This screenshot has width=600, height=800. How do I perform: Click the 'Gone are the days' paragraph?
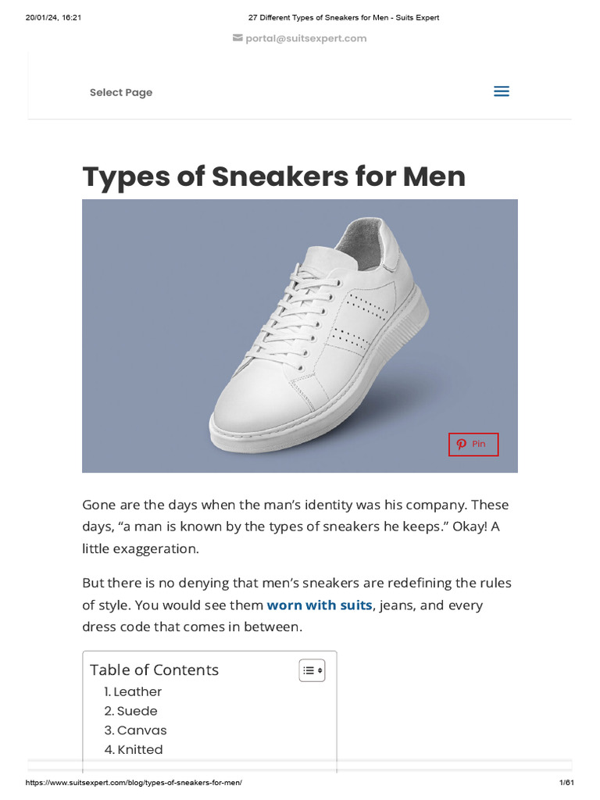click(x=295, y=527)
